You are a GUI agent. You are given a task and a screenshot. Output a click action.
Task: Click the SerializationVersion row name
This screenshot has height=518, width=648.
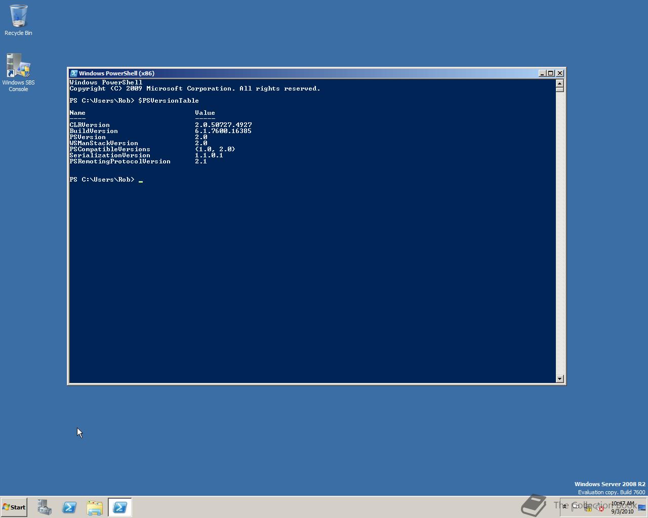click(x=110, y=155)
